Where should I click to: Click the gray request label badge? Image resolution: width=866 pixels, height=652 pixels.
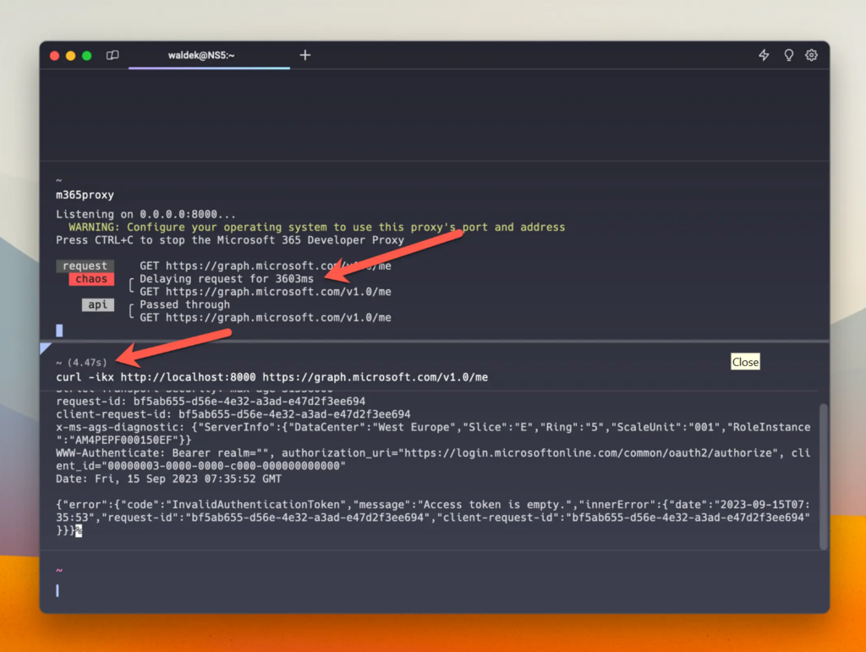coord(85,266)
